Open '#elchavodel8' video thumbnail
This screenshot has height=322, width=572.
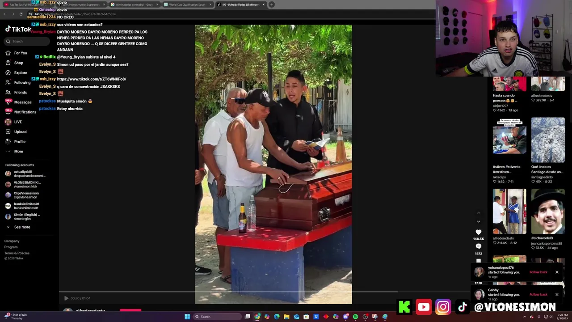[548, 211]
